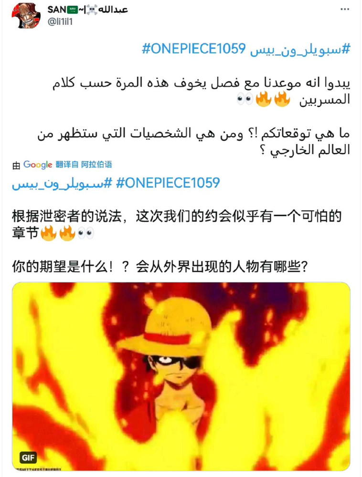The image size is (362, 477).
Task: Click the Saudi flag emoji in display name
Action: [x=72, y=10]
